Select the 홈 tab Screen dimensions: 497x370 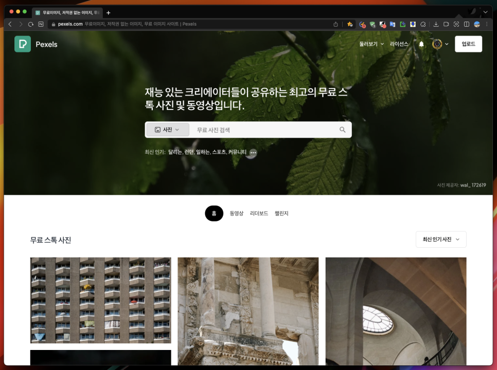[x=214, y=213]
